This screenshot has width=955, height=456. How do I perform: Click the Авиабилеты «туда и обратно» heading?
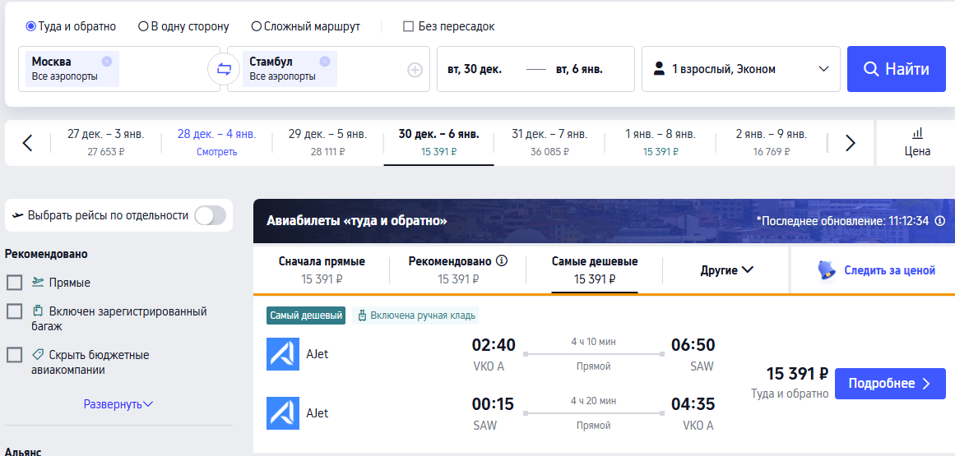click(357, 221)
